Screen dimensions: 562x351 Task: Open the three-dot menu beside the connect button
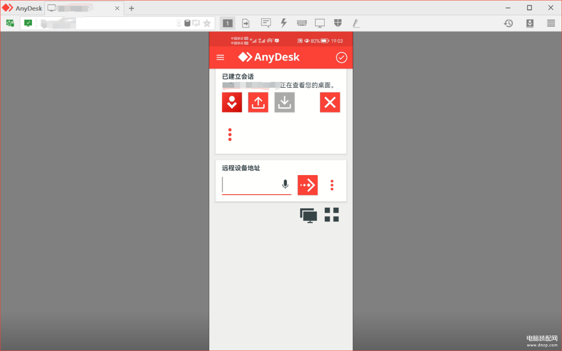tap(332, 185)
